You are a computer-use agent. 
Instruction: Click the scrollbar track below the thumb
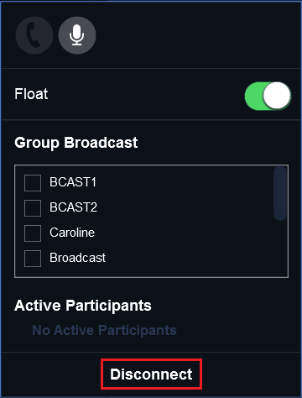pyautogui.click(x=280, y=248)
